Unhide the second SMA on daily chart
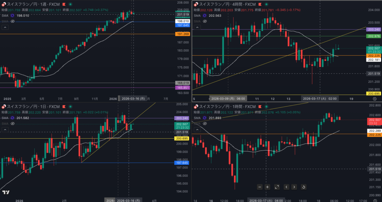 [x=12, y=123]
